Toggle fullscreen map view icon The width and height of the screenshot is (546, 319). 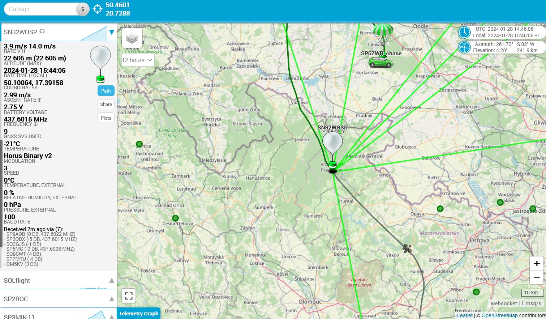(x=129, y=296)
